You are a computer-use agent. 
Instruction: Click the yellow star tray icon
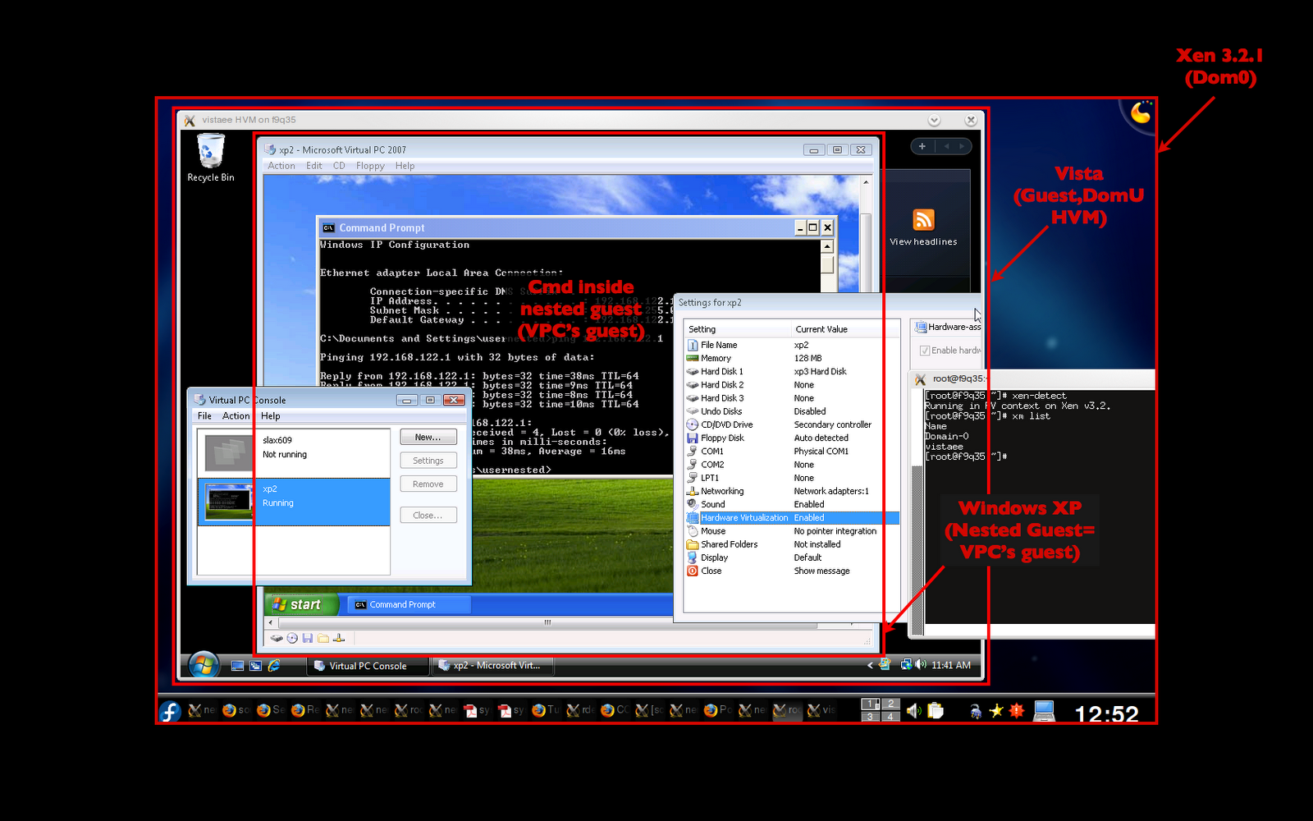tap(996, 711)
